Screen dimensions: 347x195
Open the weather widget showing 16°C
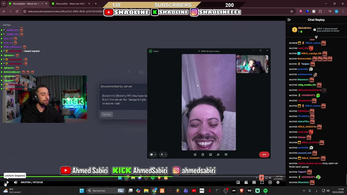(x=11, y=191)
